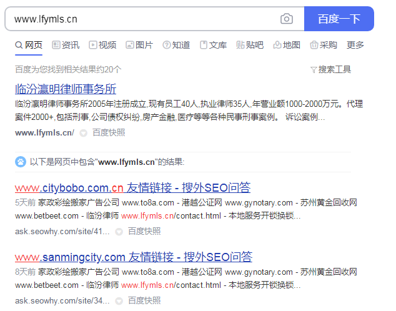396x311 pixels.
Task: Open 百度快照 for the sanmingcity result
Action: coord(144,300)
